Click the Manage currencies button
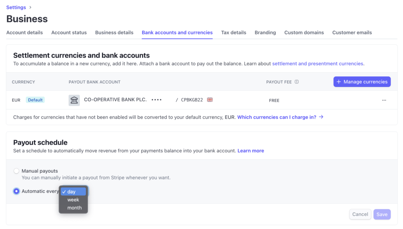Screen dimensions: 403x229 (x=362, y=82)
